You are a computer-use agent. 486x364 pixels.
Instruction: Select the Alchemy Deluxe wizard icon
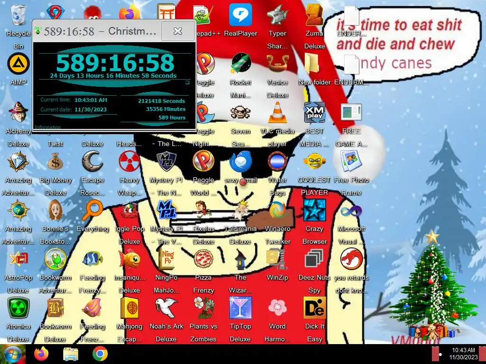[19, 113]
